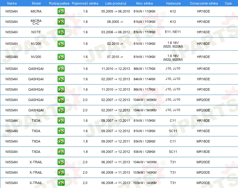Click the Lata produkcji column header
The height and width of the screenshot is (188, 238).
pyautogui.click(x=116, y=3)
